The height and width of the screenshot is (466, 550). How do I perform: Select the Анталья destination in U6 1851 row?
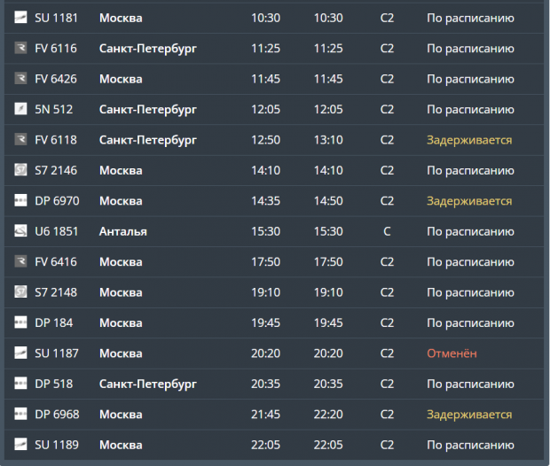click(122, 231)
